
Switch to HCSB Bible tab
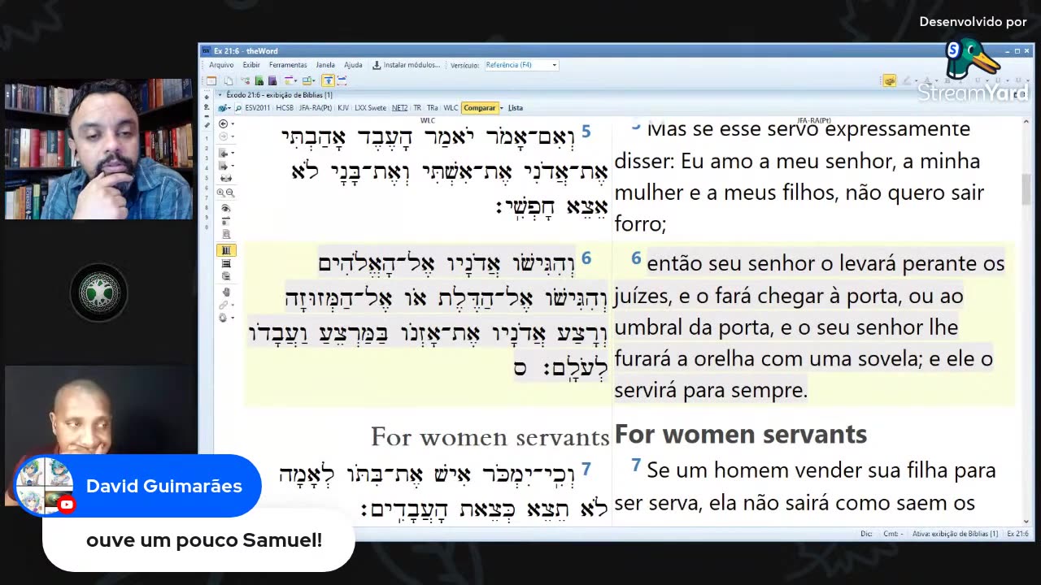coord(285,107)
